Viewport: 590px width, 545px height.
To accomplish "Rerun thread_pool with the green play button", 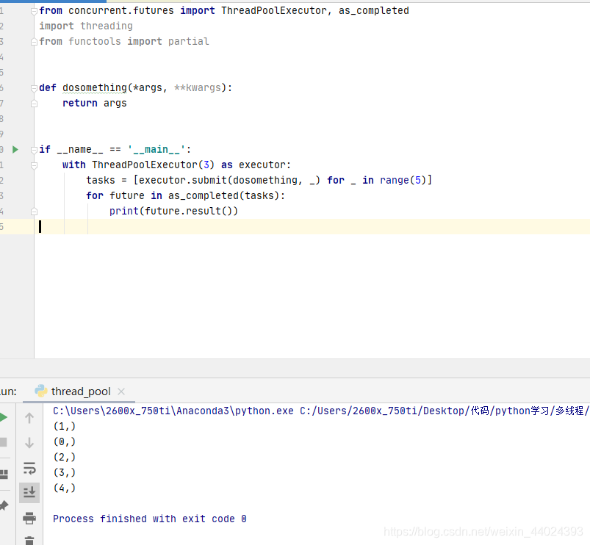I will click(3, 417).
